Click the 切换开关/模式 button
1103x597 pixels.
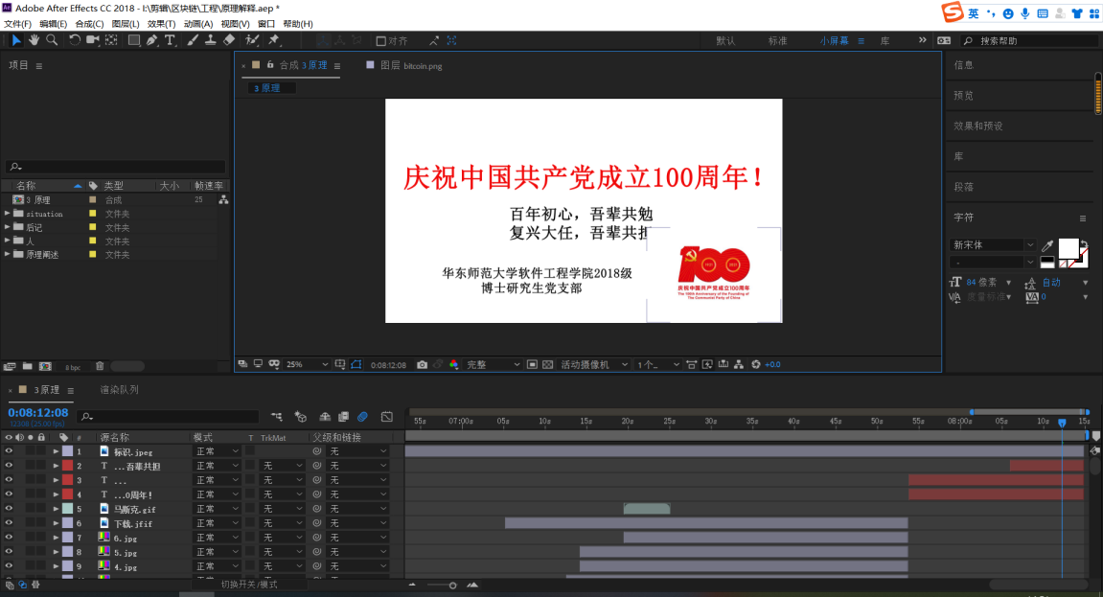tap(249, 585)
